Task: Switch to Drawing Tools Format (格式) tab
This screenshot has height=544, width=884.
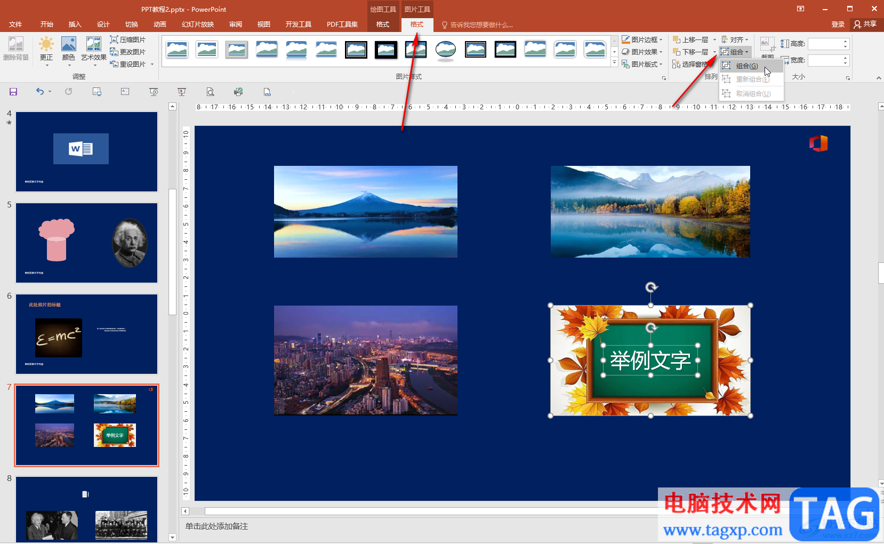Action: [x=383, y=25]
